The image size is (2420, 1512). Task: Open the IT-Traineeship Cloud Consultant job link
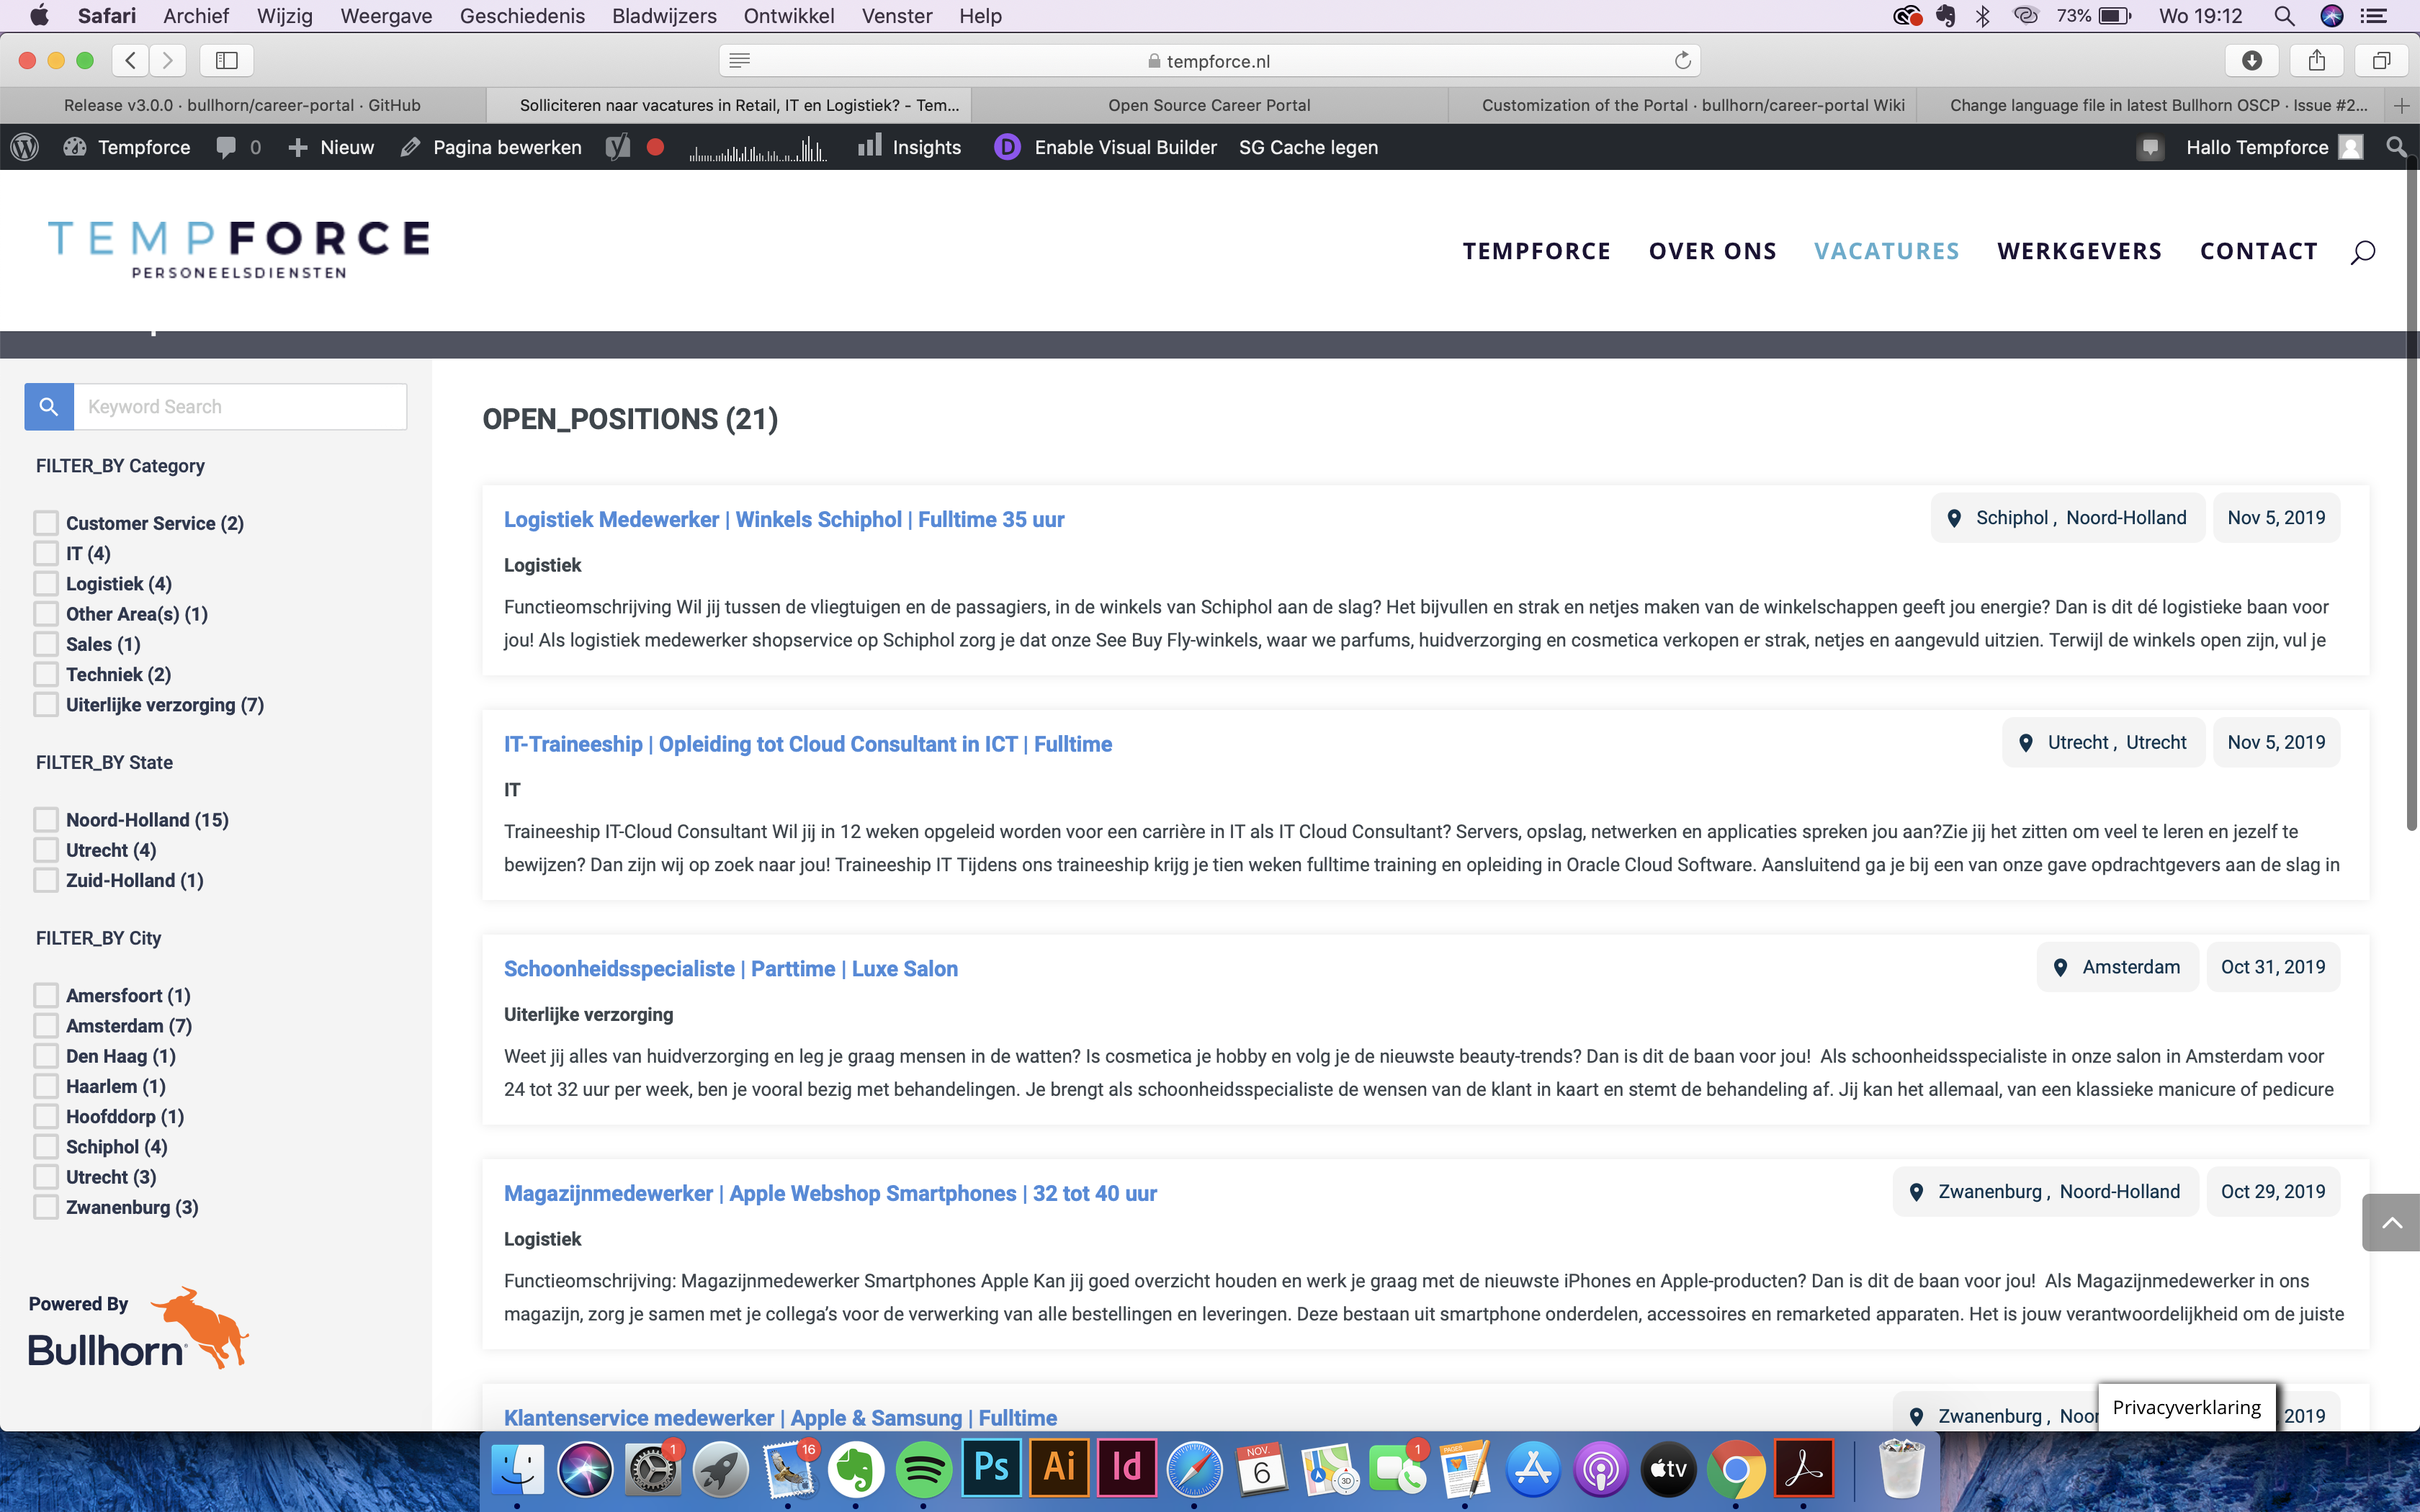pyautogui.click(x=807, y=744)
